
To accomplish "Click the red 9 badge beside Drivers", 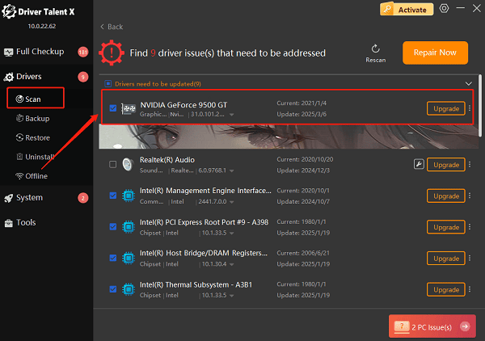I will pyautogui.click(x=83, y=77).
